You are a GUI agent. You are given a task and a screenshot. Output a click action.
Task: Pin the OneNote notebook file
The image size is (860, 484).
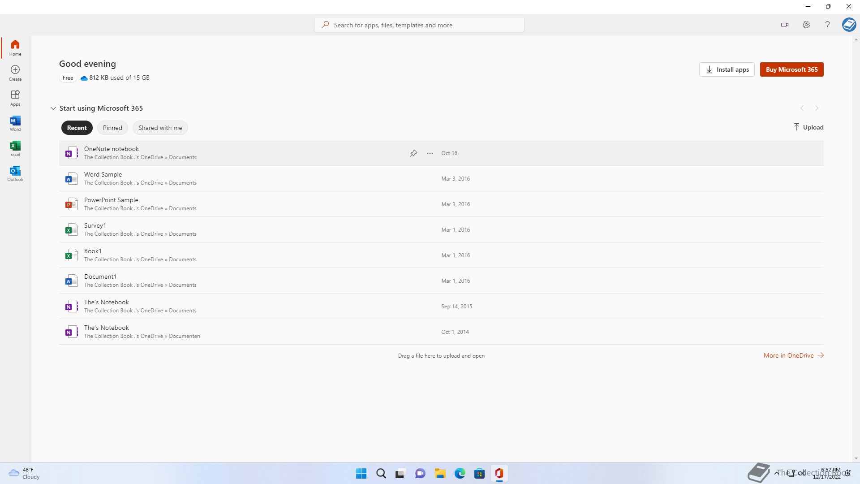(413, 153)
